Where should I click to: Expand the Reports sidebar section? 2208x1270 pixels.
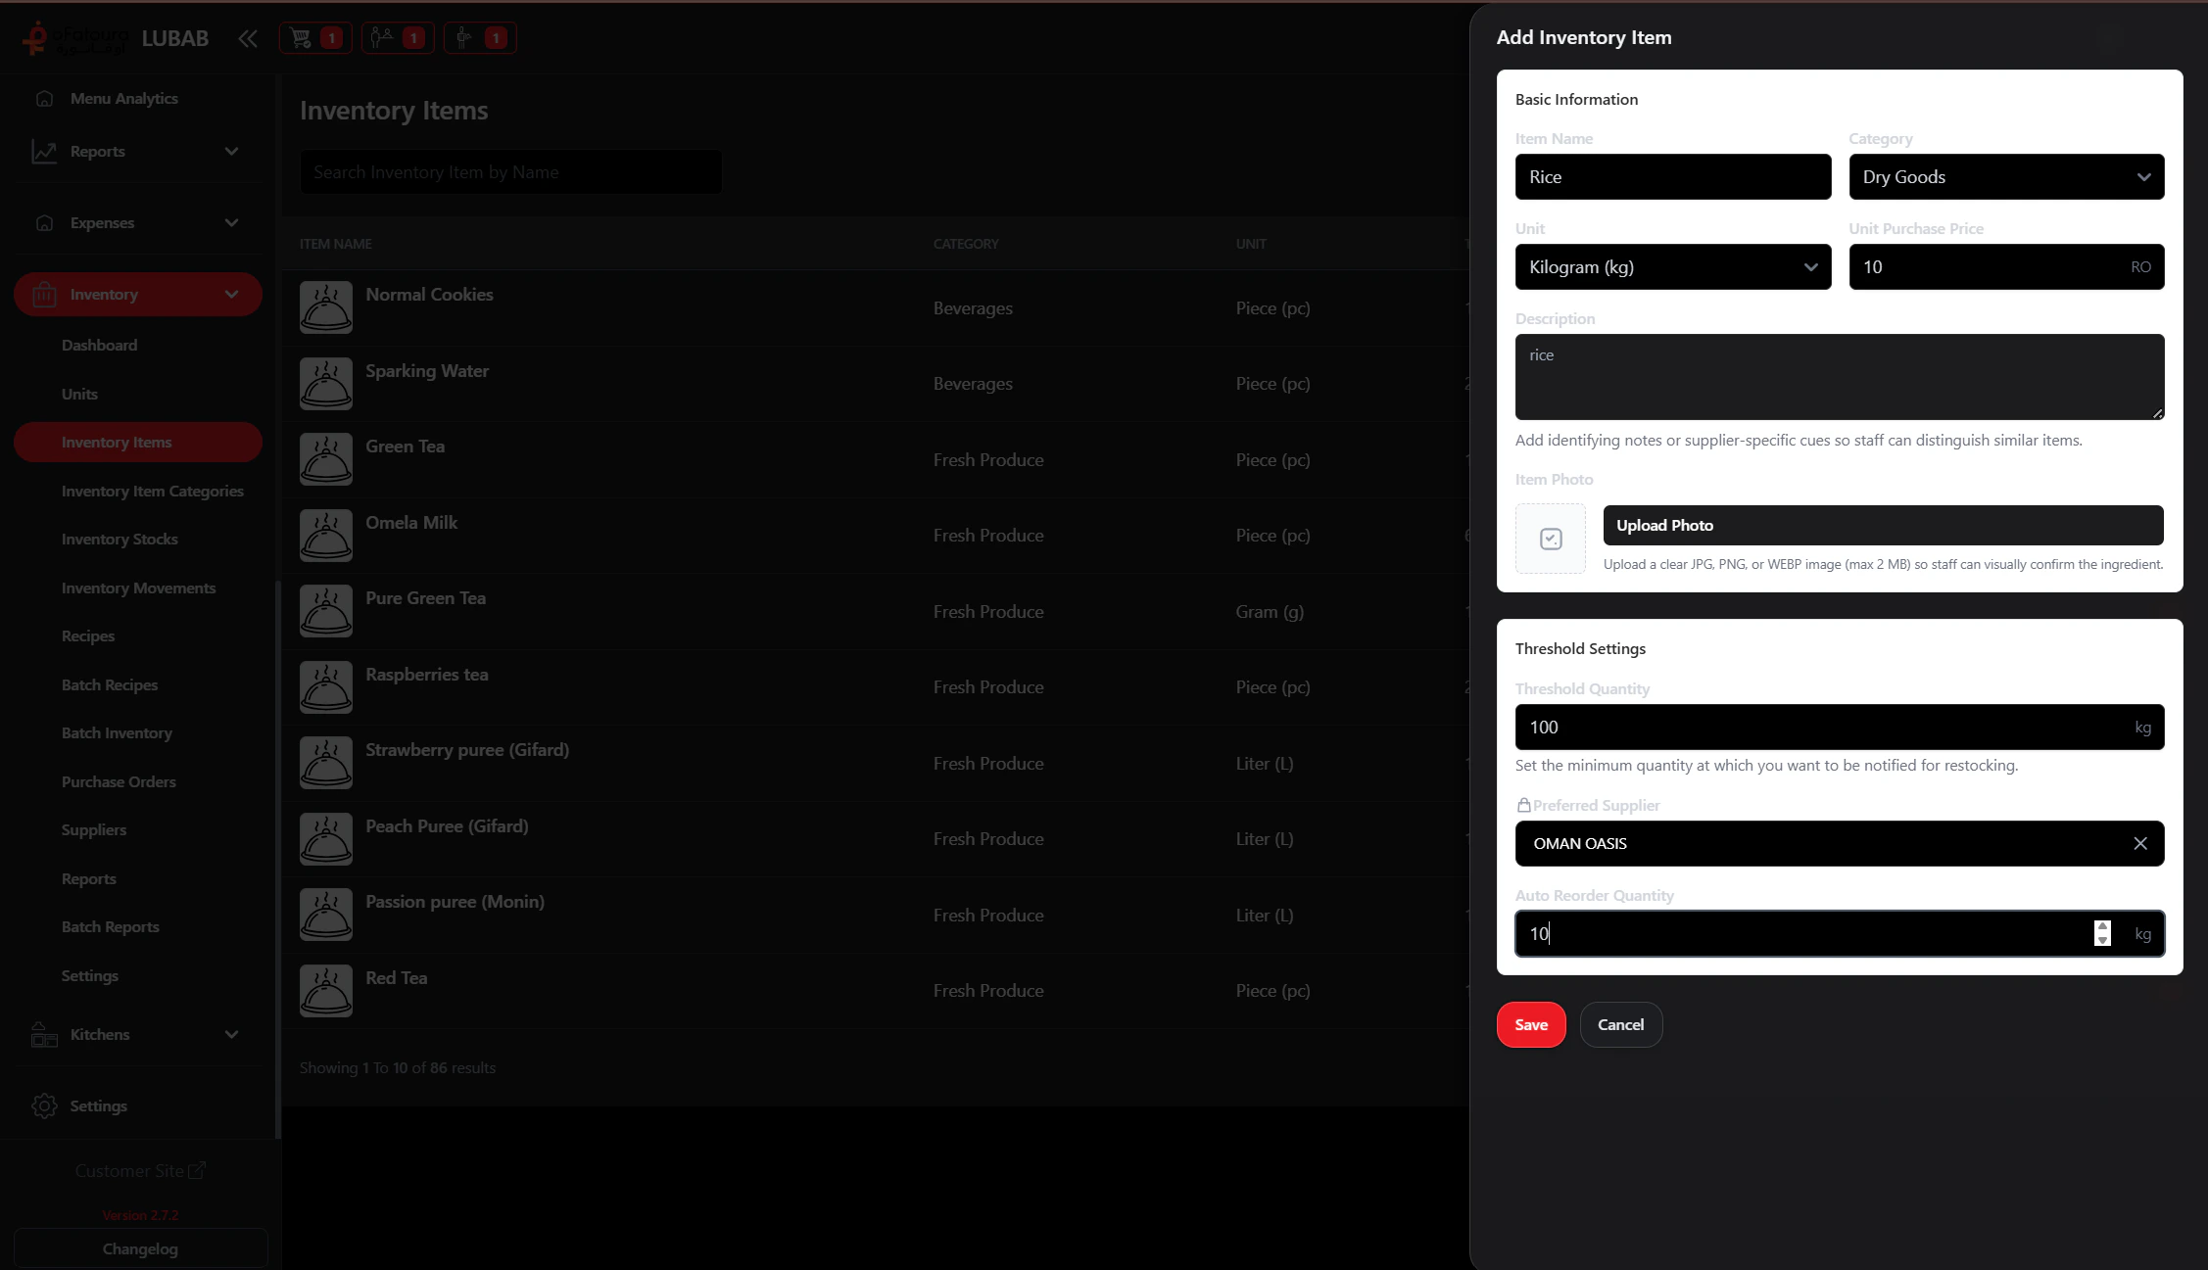click(x=231, y=152)
